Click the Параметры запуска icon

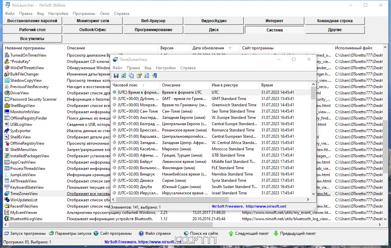tap(51, 233)
